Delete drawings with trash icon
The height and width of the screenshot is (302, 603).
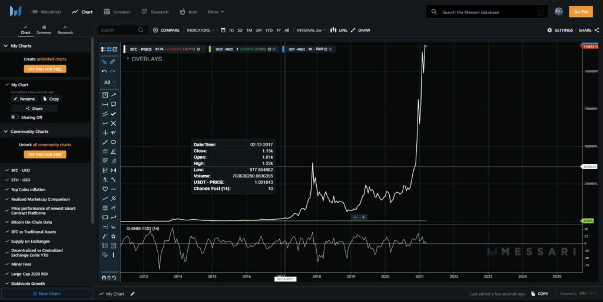coord(109,277)
